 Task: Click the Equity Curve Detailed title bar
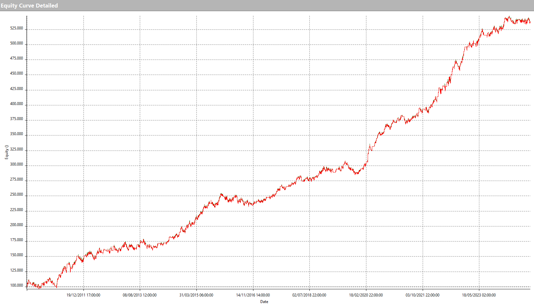[29, 5]
